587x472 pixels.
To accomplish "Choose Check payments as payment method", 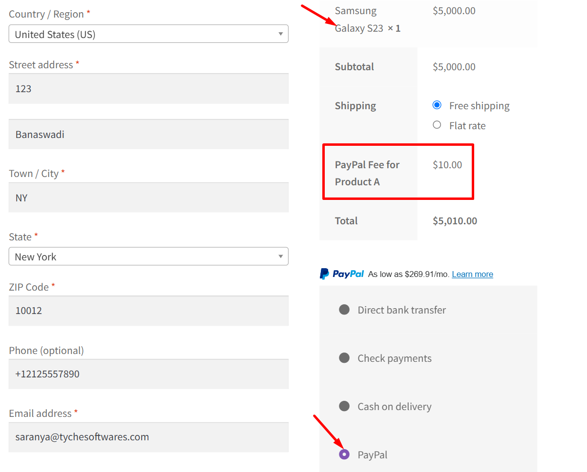I will 344,358.
